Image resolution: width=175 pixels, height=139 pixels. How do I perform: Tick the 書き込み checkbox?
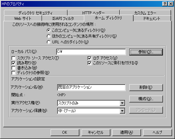[x=13, y=68]
